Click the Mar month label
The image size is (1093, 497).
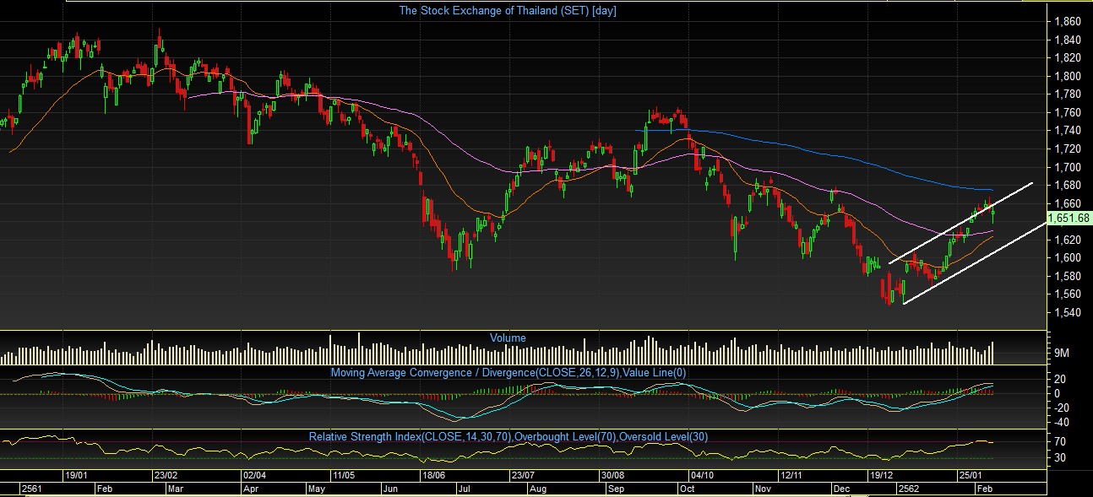pos(175,489)
